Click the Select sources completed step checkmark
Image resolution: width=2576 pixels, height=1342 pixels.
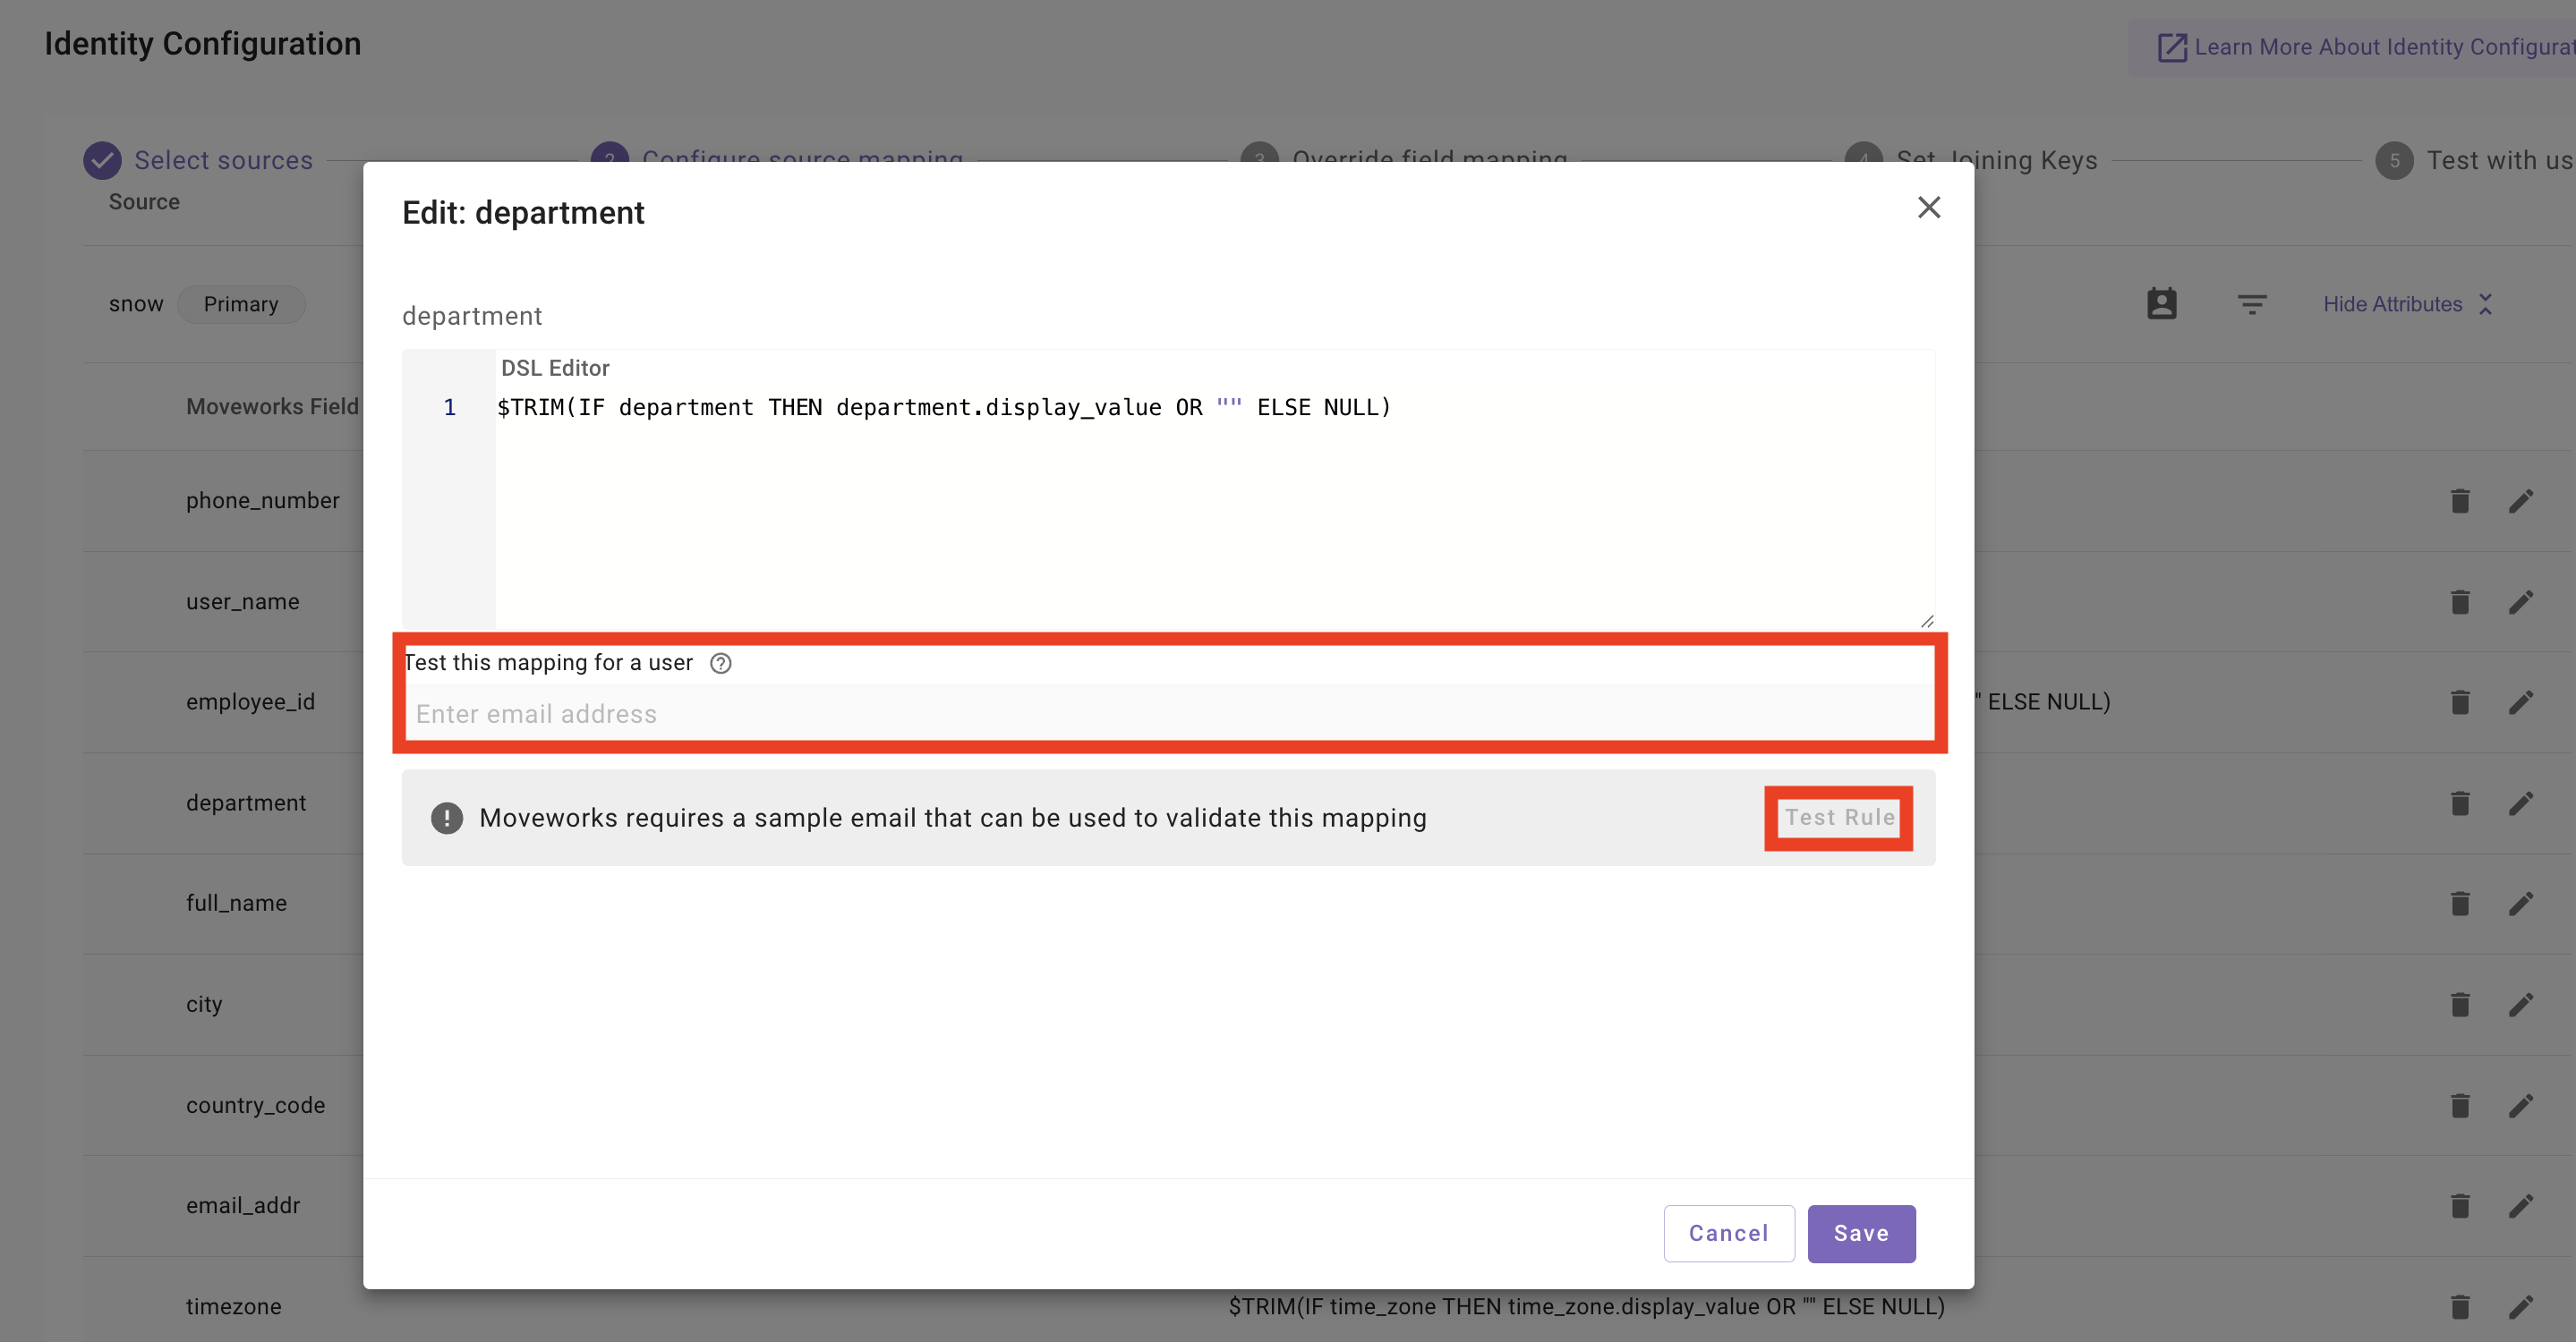click(x=102, y=160)
